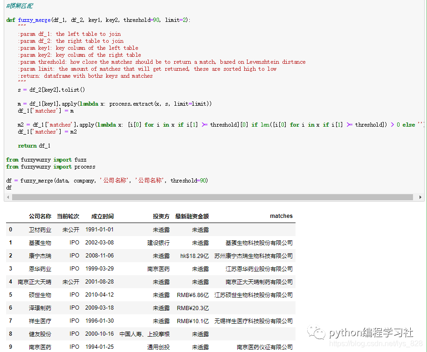Click match 江苏硕世生物科技股份有限公司
The width and height of the screenshot is (427, 352).
click(254, 295)
